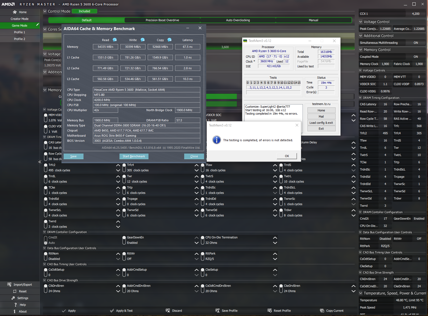Image resolution: width=428 pixels, height=316 pixels.
Task: Click the CCX 1 4,200 speed bar
Action: [393, 14]
